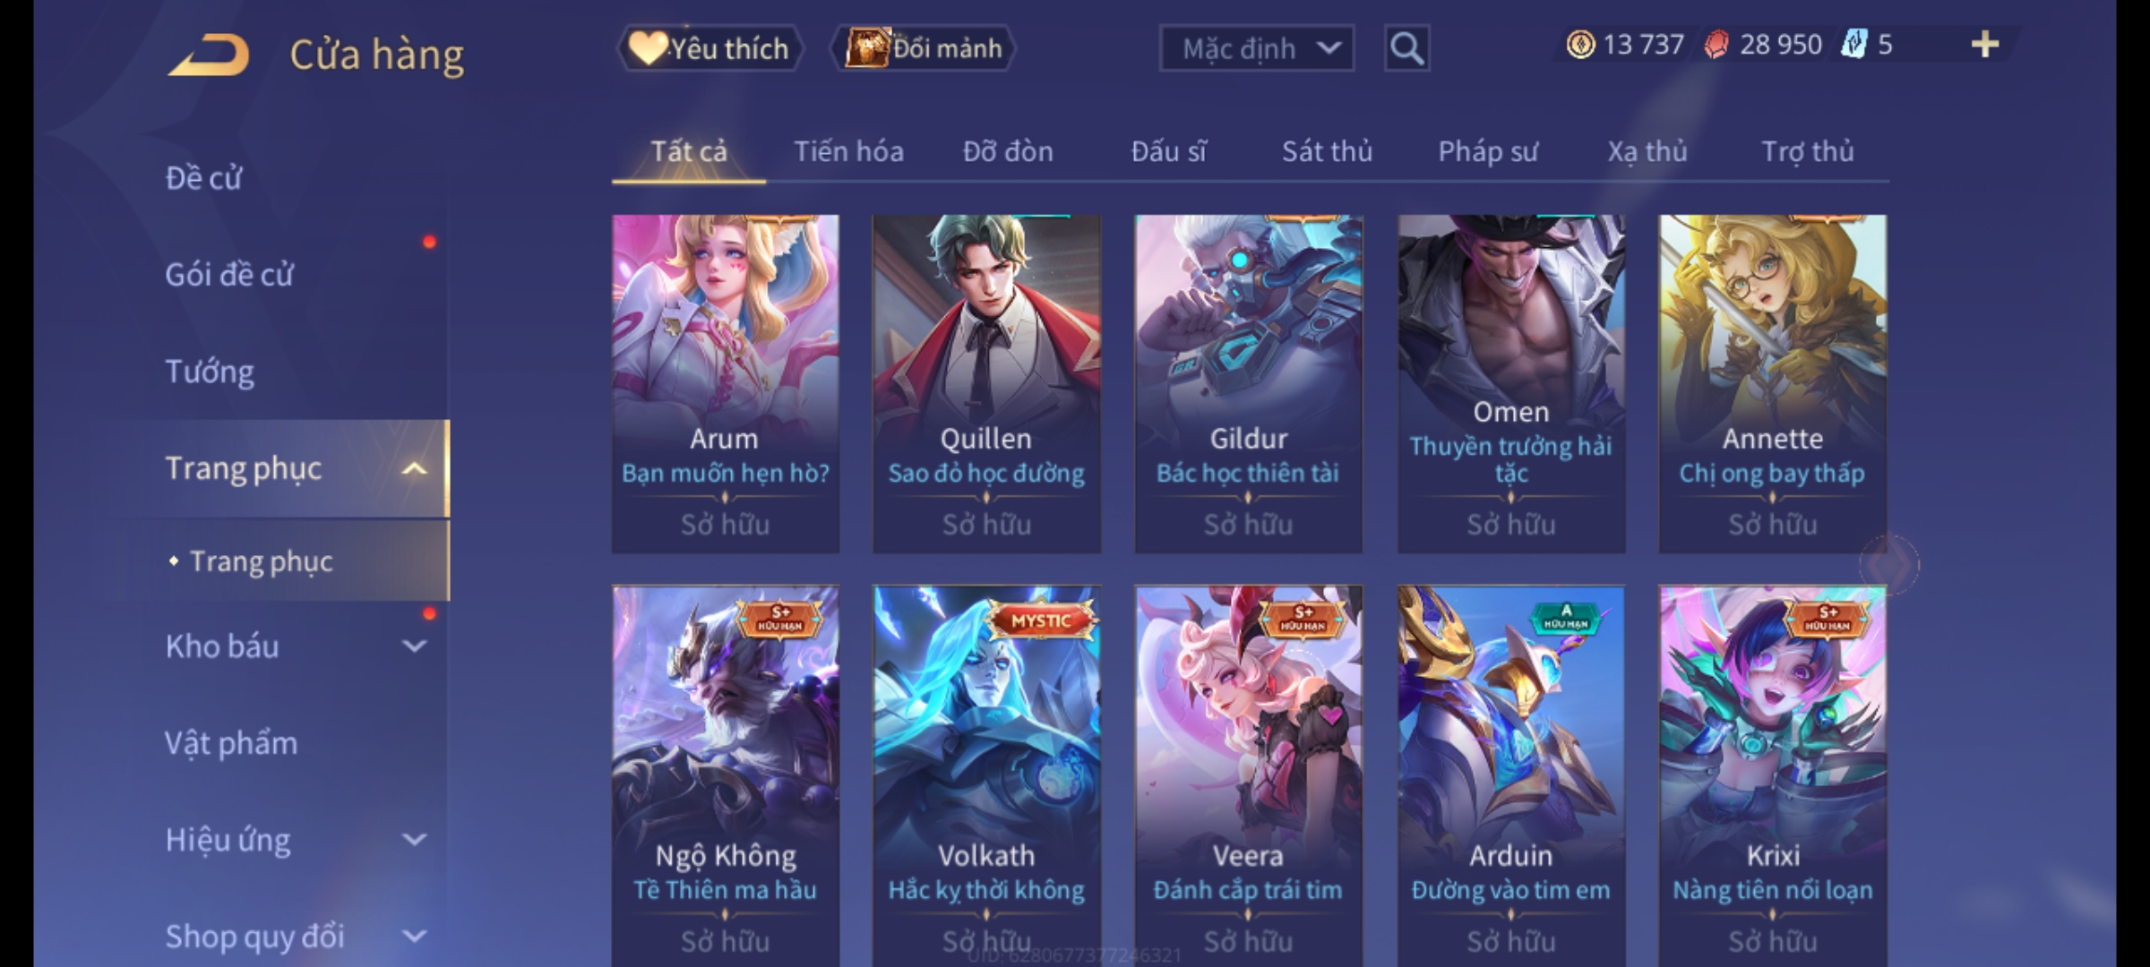Tap the golden back arrow icon
Viewport: 2150px width, 967px height.
point(208,54)
